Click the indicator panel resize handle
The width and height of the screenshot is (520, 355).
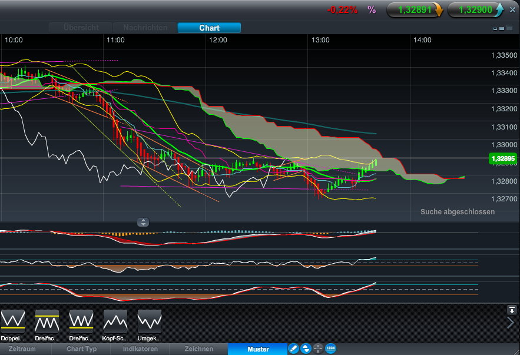click(x=144, y=223)
